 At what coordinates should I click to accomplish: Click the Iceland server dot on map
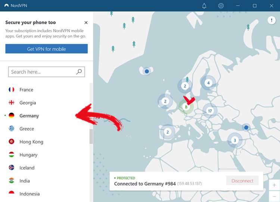(147, 71)
